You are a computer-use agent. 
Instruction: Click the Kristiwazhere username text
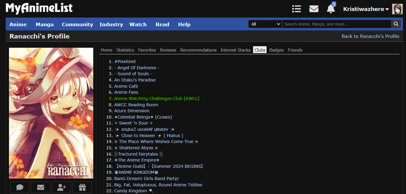(363, 9)
